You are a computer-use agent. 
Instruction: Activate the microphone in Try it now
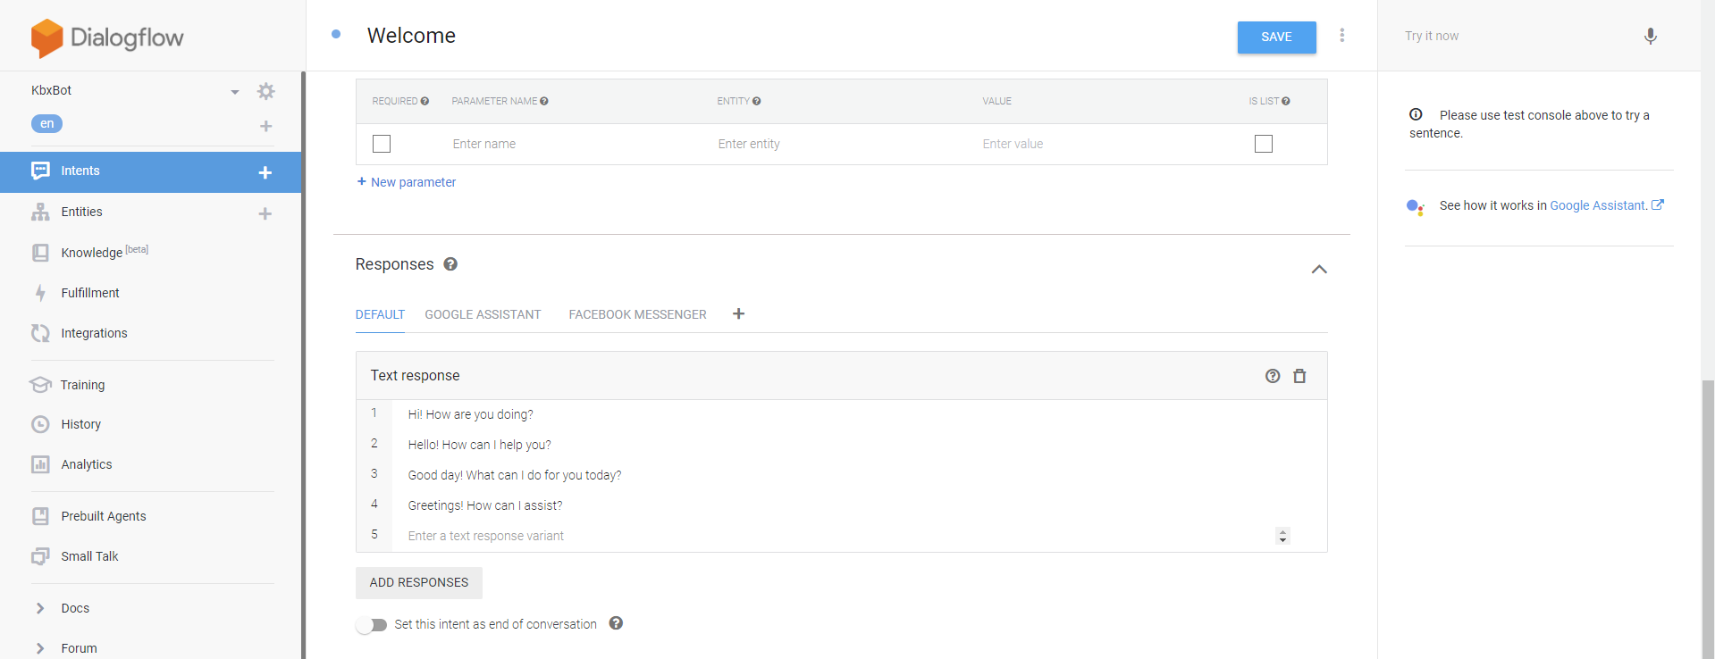point(1650,36)
